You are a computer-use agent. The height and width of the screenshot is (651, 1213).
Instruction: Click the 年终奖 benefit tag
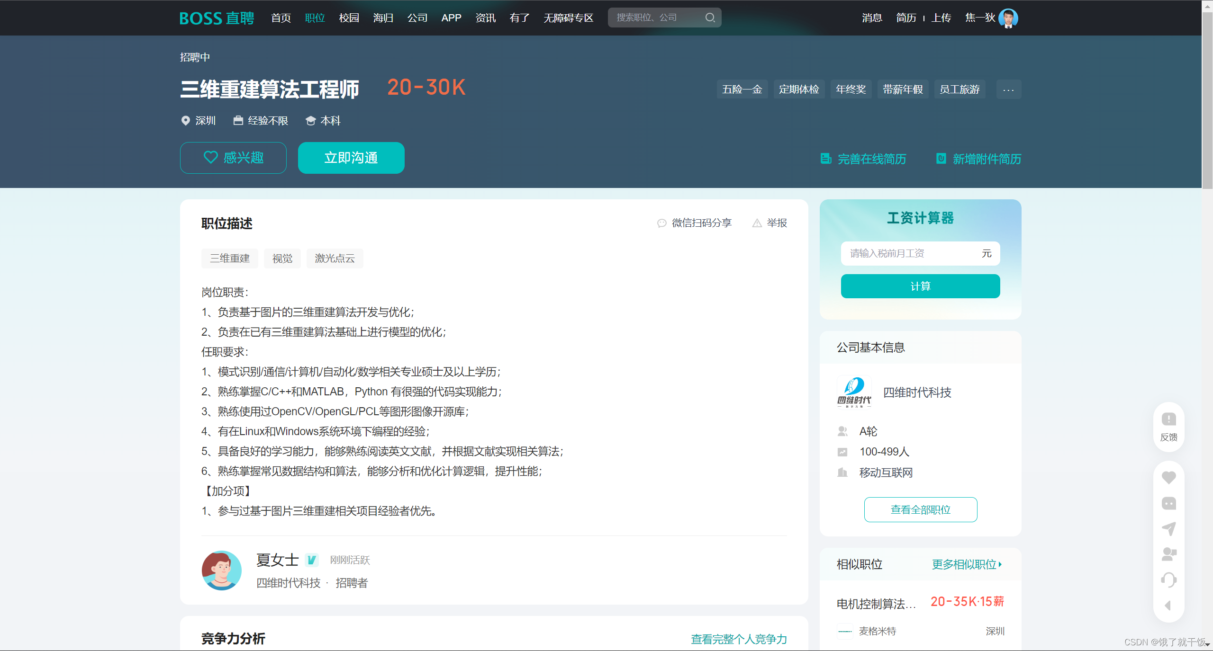[851, 89]
